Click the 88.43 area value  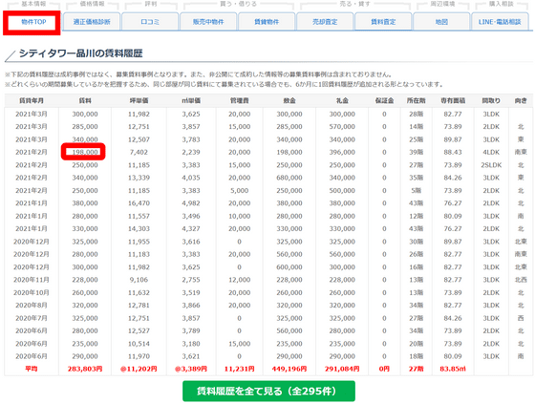(x=453, y=152)
